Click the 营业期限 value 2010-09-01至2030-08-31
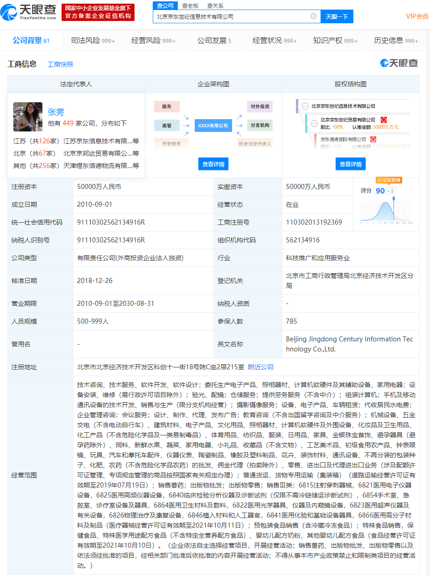The width and height of the screenshot is (430, 576). 115,304
